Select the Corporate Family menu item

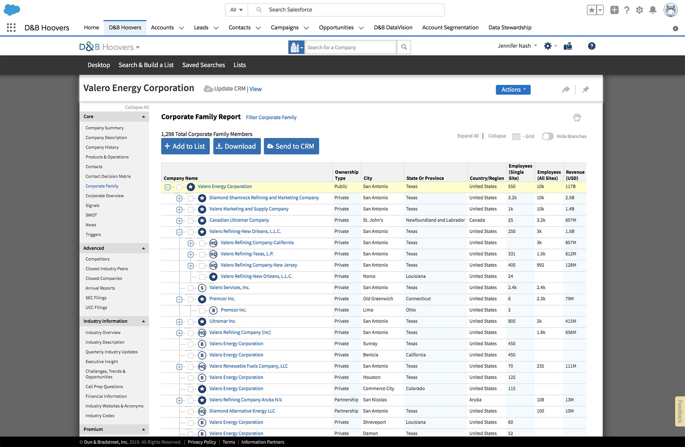click(102, 186)
